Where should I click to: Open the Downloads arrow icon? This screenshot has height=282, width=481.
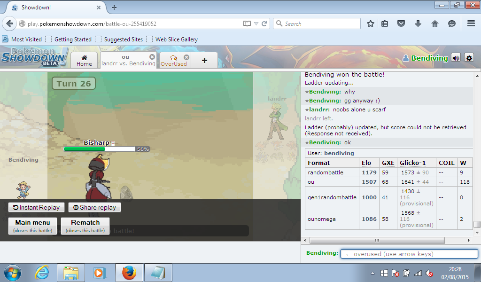click(x=418, y=23)
